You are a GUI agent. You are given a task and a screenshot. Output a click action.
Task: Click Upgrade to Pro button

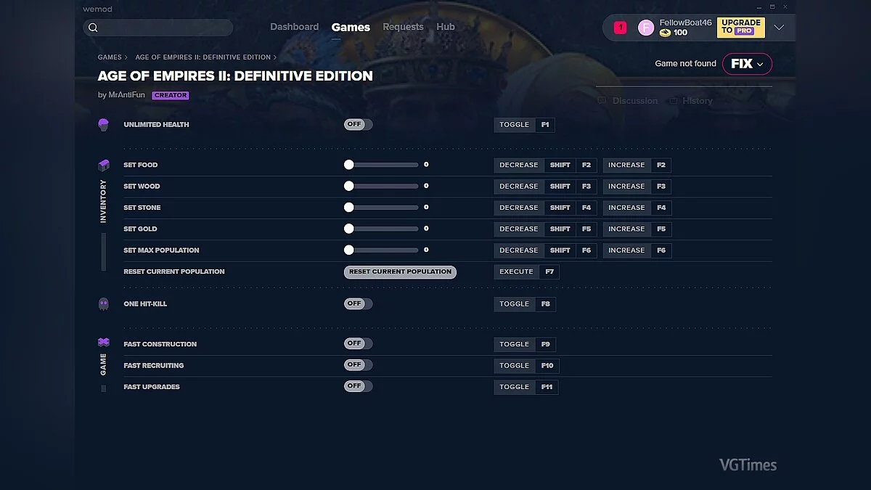coord(740,28)
